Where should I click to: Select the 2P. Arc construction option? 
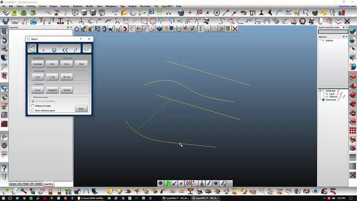click(66, 77)
